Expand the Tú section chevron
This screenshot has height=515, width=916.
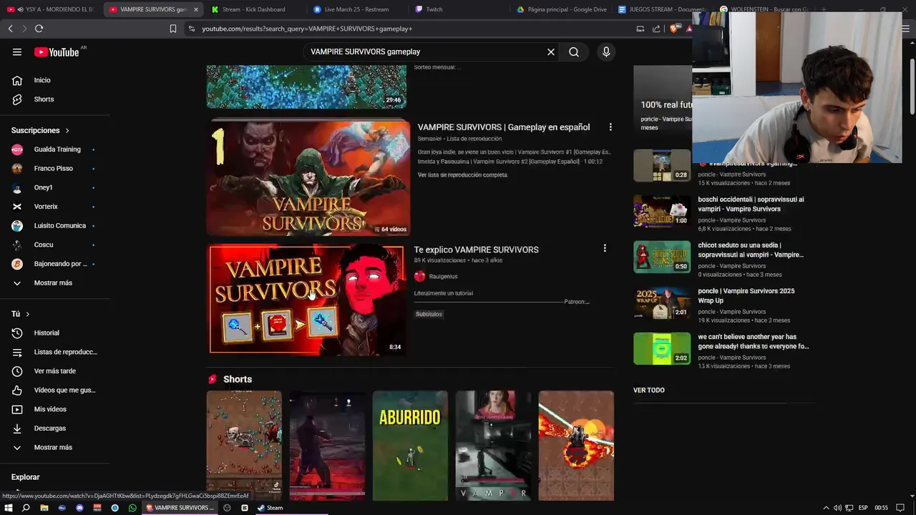(x=28, y=314)
